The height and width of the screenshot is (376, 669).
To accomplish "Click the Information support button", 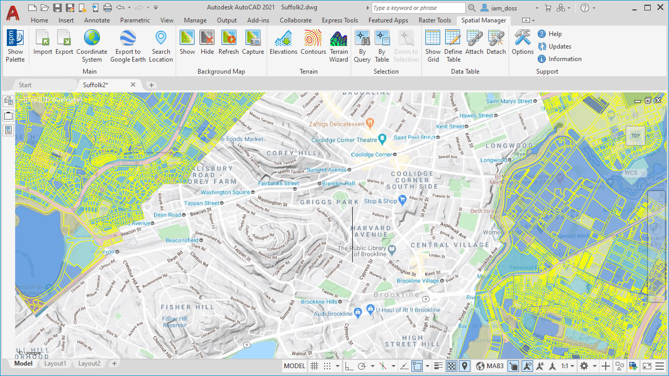I will (x=560, y=59).
